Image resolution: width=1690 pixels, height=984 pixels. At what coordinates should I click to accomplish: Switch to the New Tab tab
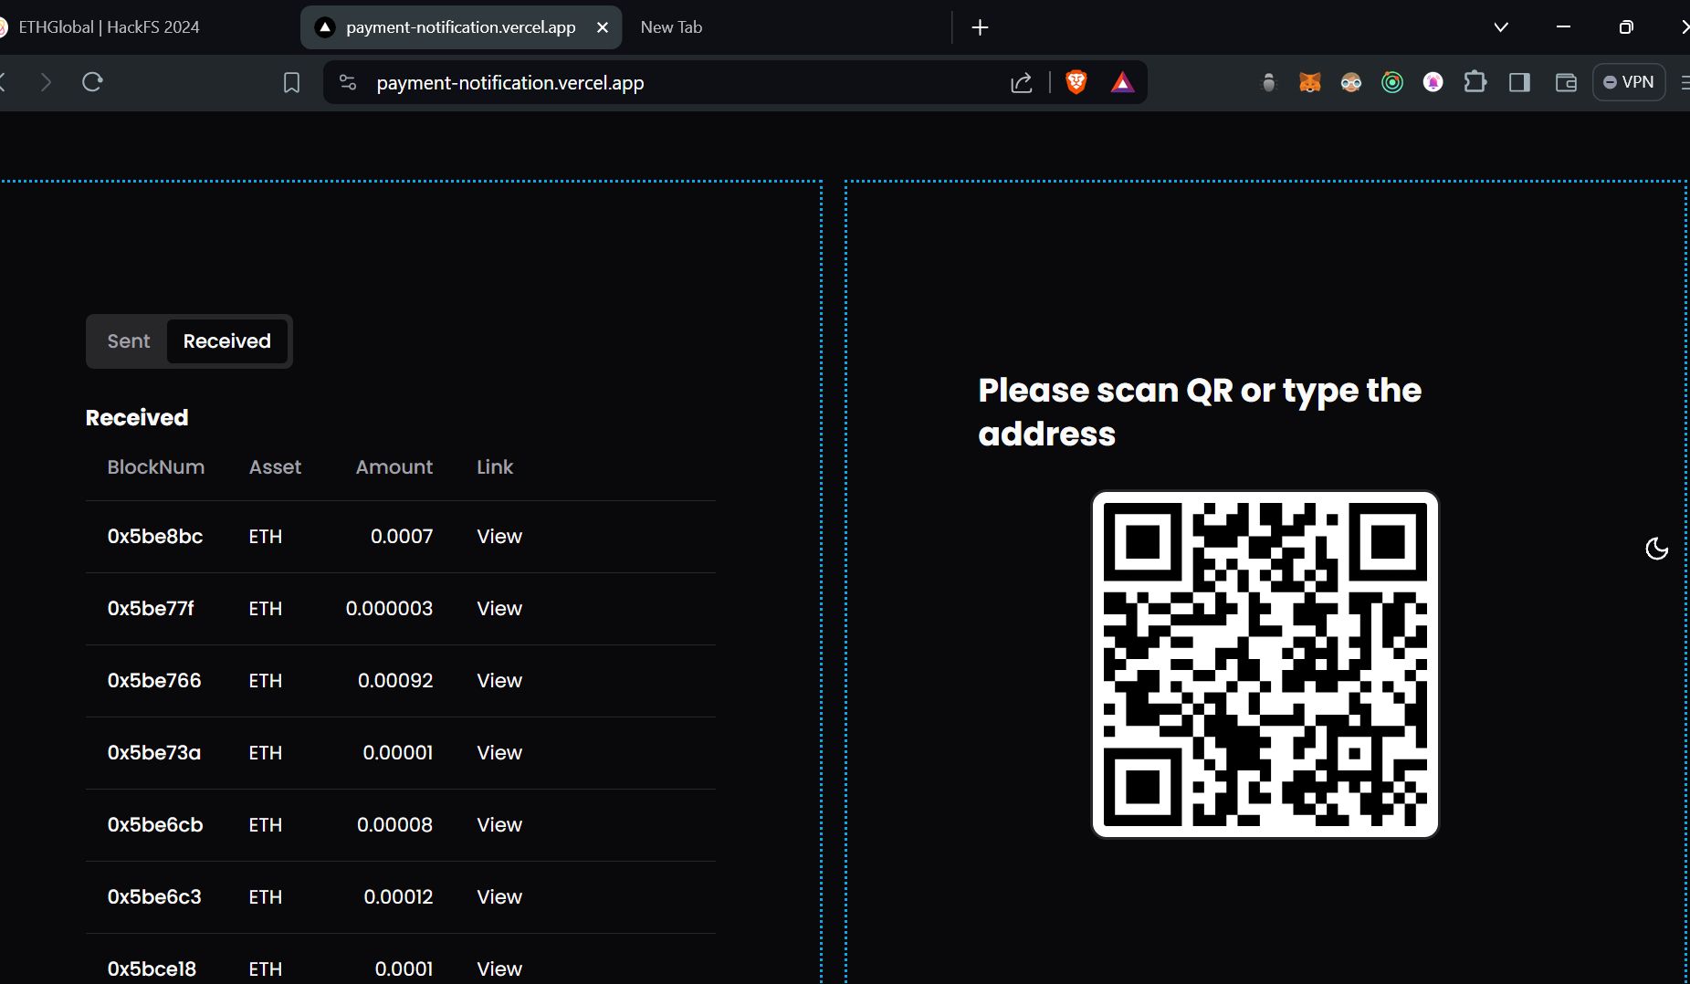tap(671, 27)
